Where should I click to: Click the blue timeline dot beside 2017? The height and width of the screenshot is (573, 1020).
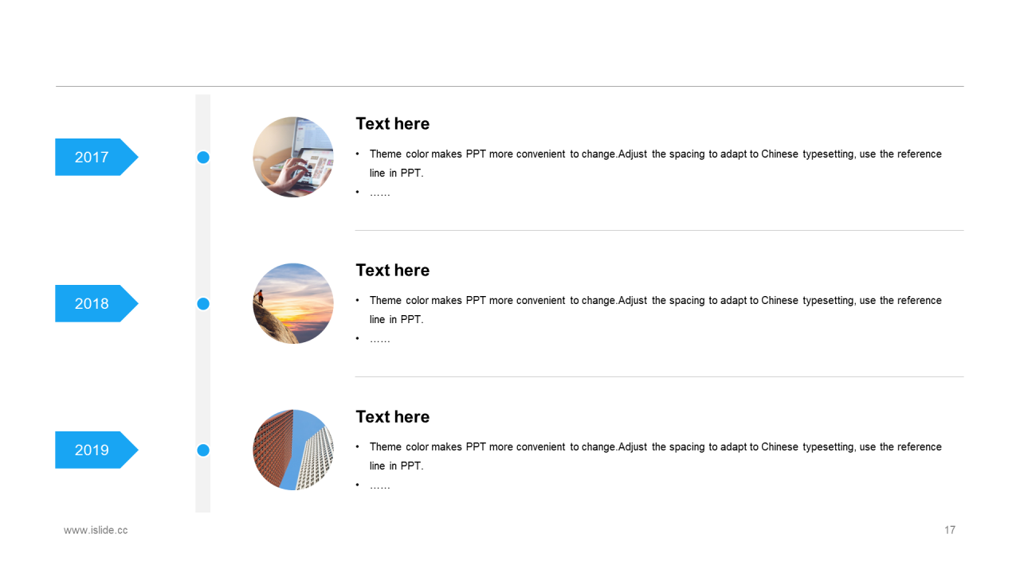click(x=203, y=158)
